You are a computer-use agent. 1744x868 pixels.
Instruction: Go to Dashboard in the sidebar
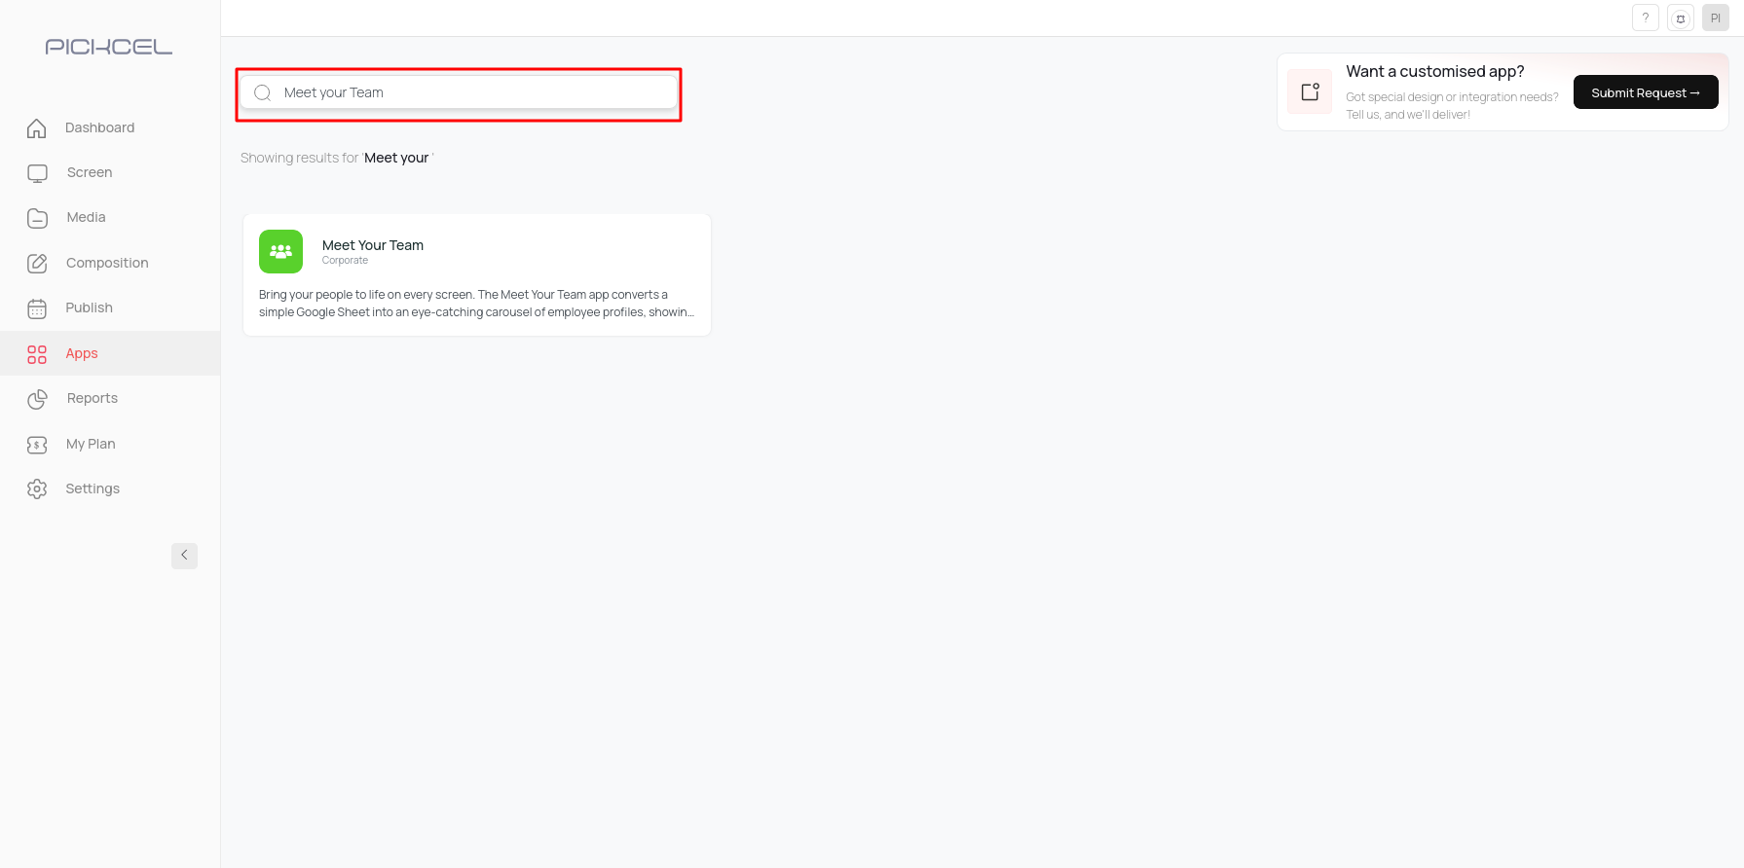pos(99,127)
